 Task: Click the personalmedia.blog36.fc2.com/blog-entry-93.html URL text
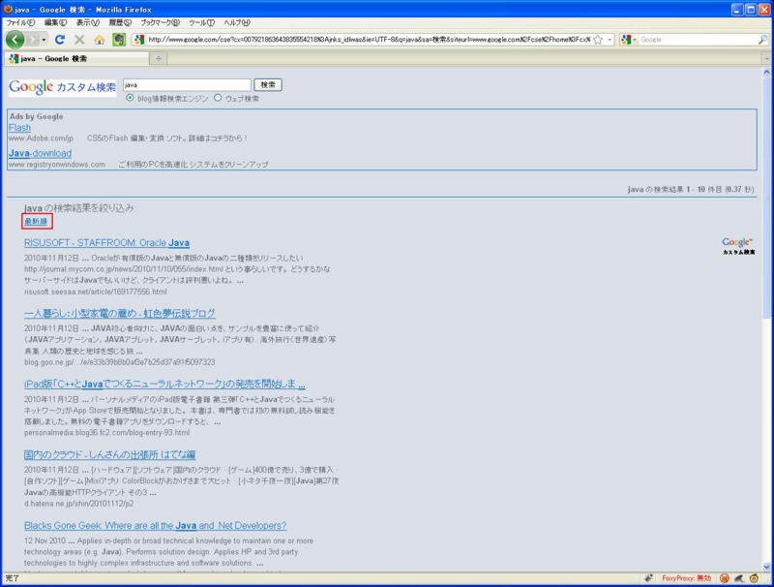(106, 432)
